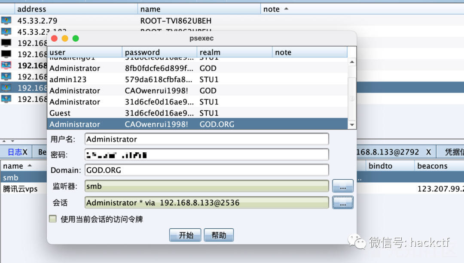Open session chooser button next to 会话
The image size is (464, 263).
click(343, 203)
